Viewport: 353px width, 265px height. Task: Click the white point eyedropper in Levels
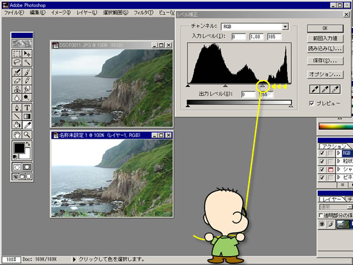tap(336, 89)
